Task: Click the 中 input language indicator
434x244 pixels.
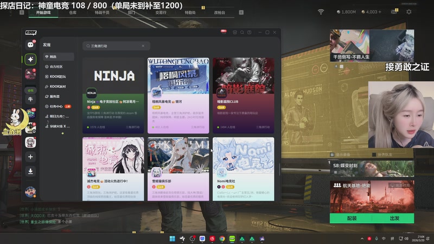Action: click(384, 239)
